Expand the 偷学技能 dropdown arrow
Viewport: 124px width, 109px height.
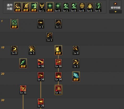tap(115, 12)
